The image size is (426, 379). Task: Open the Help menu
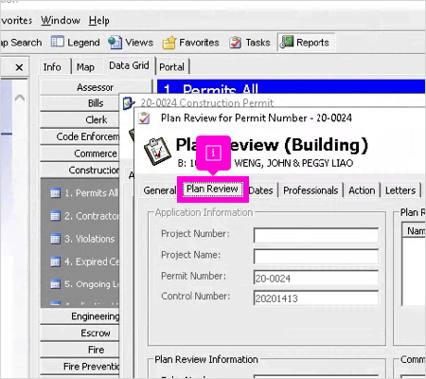pos(99,21)
